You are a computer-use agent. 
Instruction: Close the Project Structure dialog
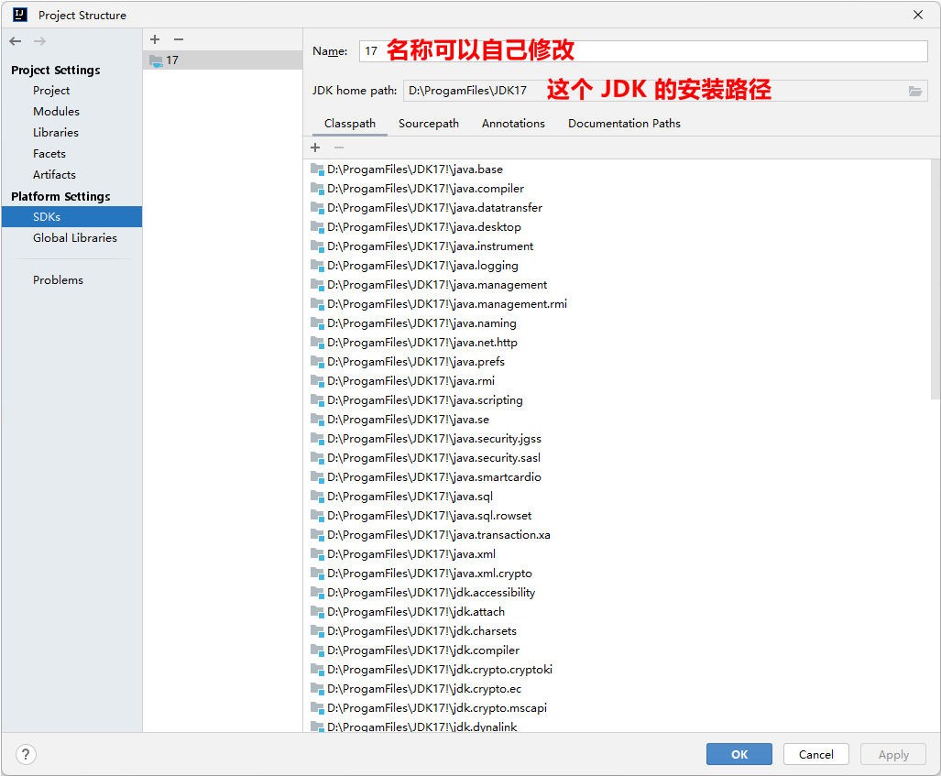[x=917, y=15]
